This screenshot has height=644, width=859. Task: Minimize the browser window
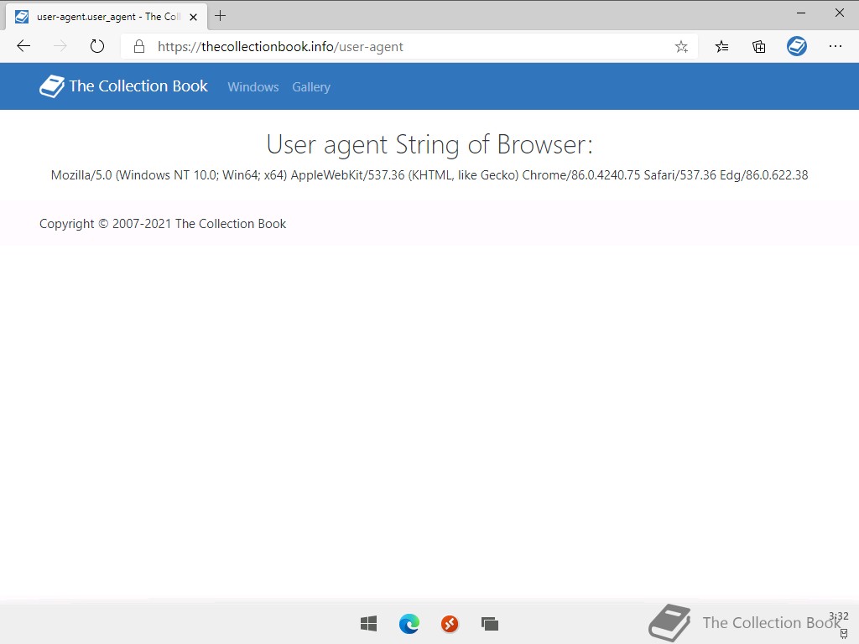(801, 13)
